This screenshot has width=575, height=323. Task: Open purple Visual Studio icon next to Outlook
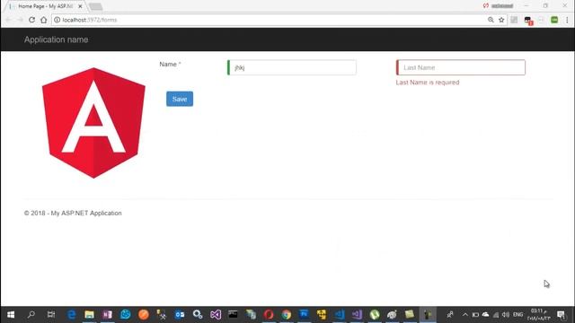point(216,315)
